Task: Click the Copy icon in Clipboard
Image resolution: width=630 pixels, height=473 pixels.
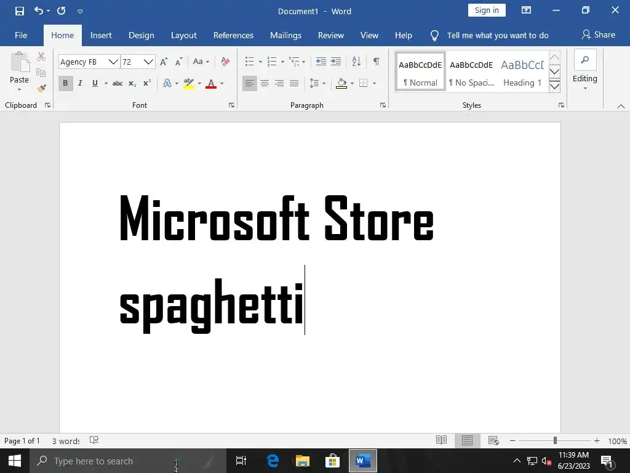Action: point(41,73)
